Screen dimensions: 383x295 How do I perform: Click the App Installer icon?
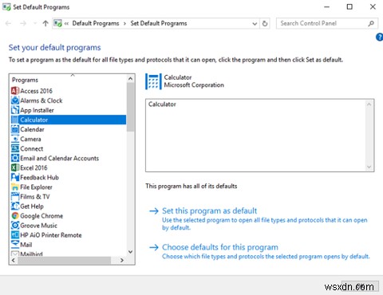coord(15,110)
